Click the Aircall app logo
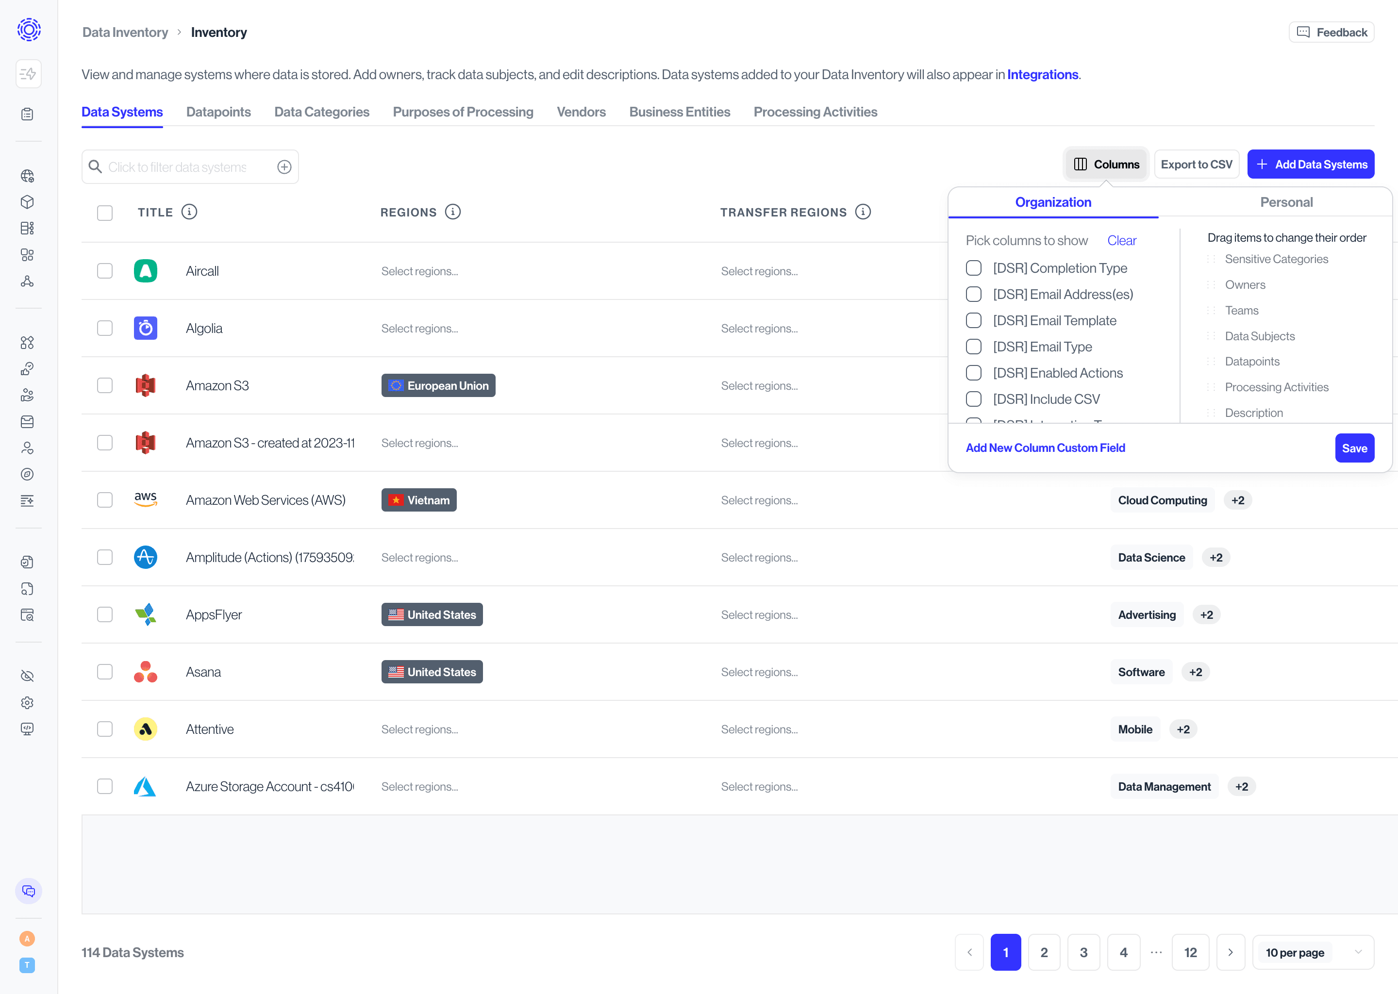This screenshot has width=1398, height=994. (x=146, y=270)
